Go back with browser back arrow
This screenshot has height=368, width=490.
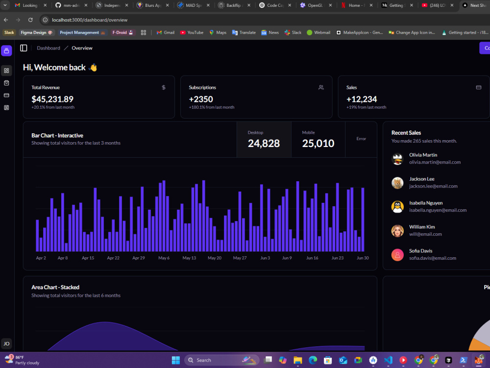coord(6,20)
